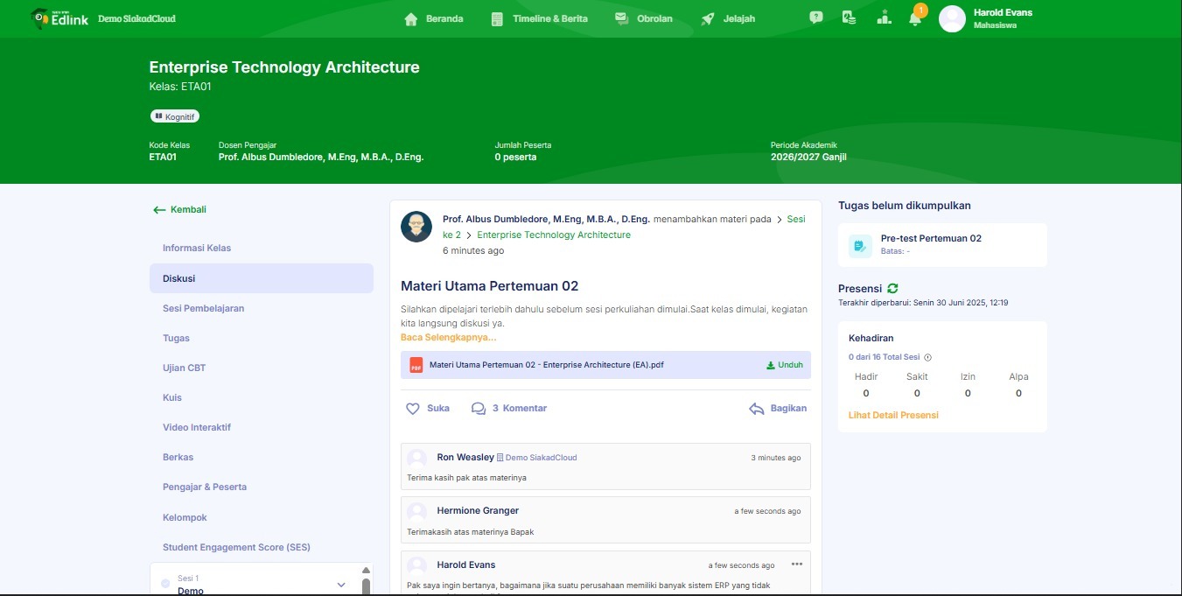Open more options on Harold Evans comment
Image resolution: width=1182 pixels, height=596 pixels.
[796, 564]
